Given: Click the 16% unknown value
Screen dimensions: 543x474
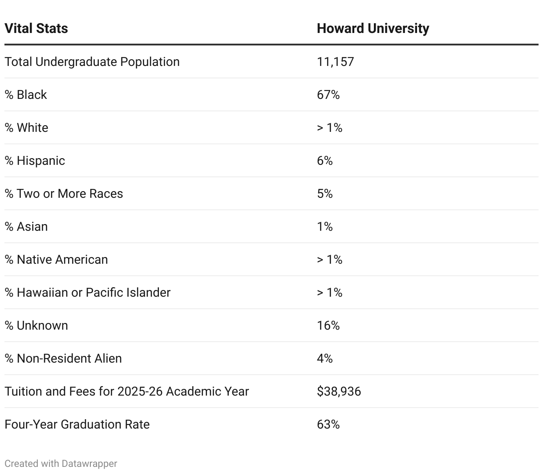Looking at the screenshot, I should [x=328, y=325].
